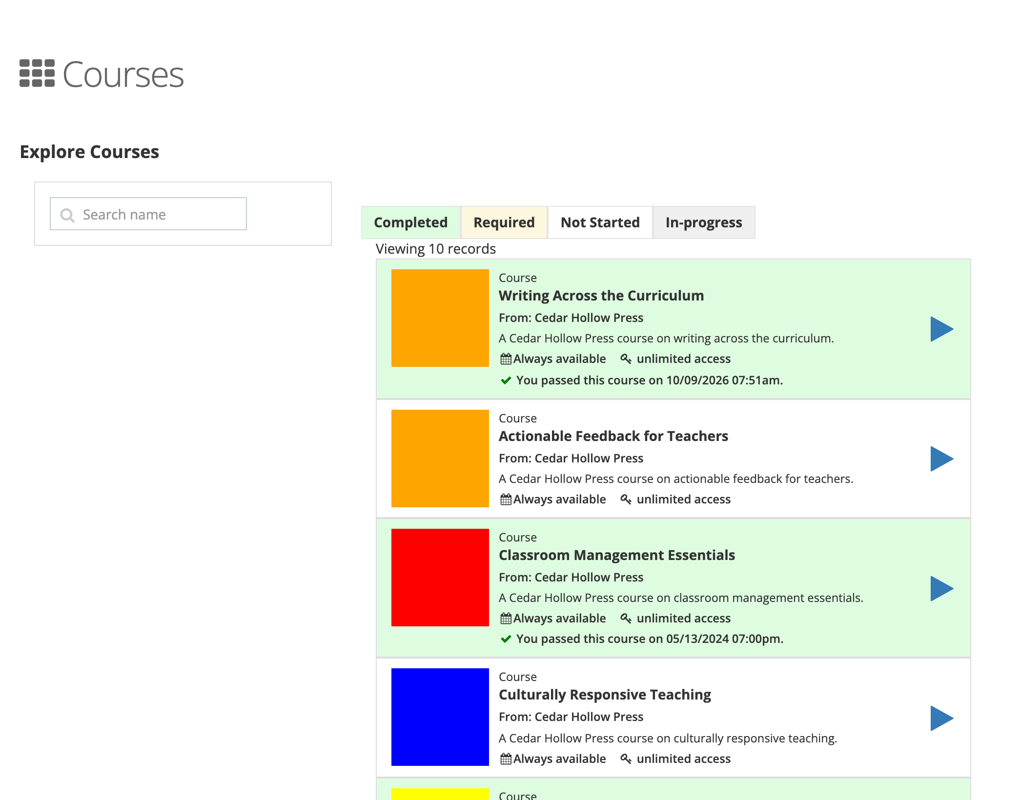The image size is (1020, 800).
Task: Click calendar icon in Classroom Management Essentials
Action: point(506,619)
